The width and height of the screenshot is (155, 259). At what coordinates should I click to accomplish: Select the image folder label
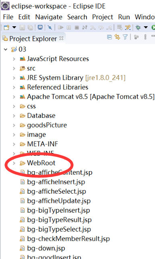(x=37, y=135)
